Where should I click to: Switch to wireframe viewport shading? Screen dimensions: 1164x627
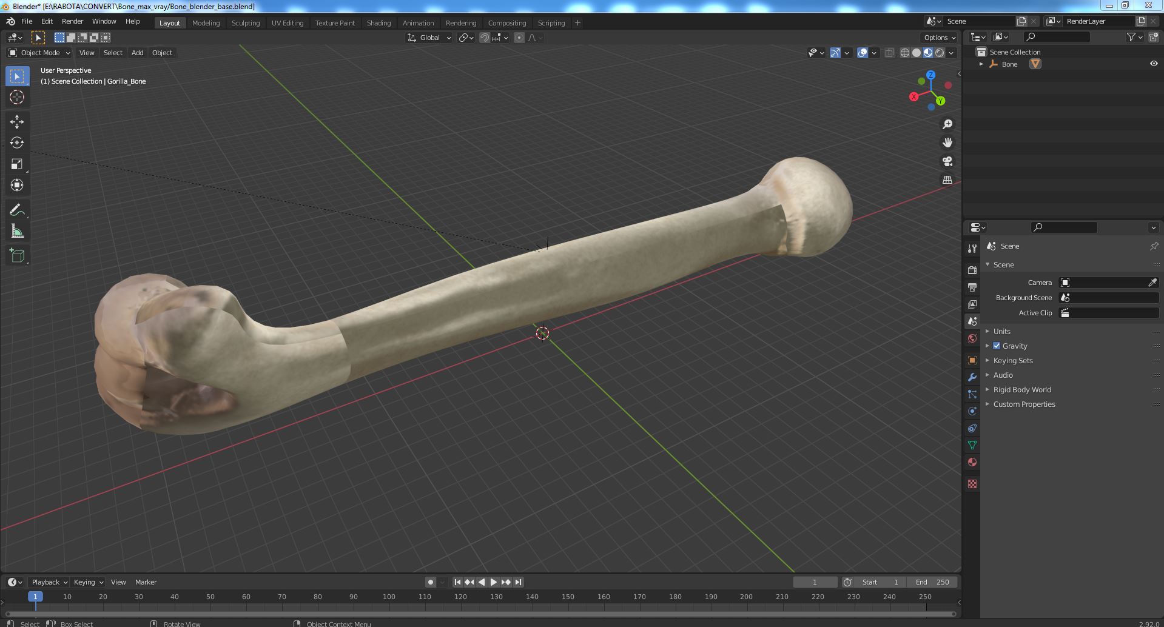coord(905,53)
